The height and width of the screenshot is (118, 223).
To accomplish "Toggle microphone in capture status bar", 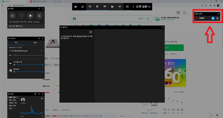I will tap(217, 18).
